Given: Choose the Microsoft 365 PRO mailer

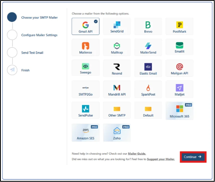Looking at the screenshot, I should click(179, 111).
